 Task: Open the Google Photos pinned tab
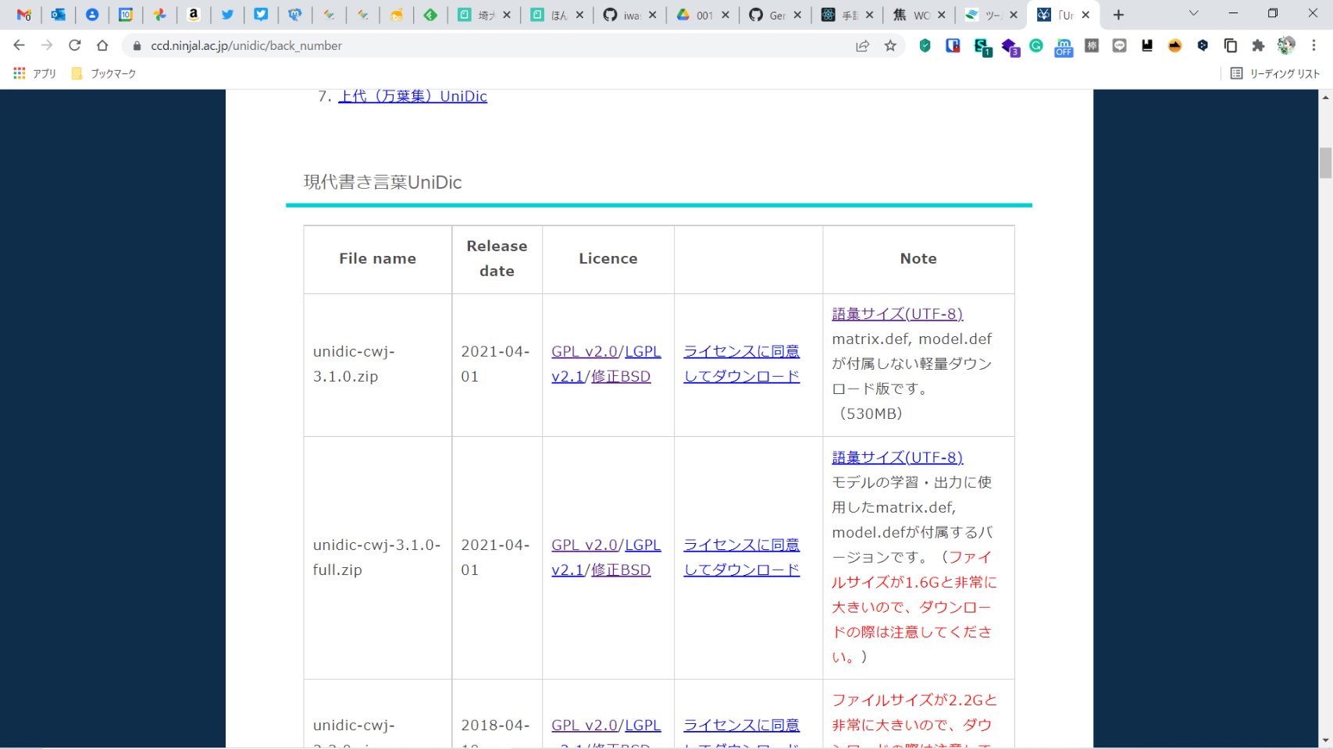click(159, 15)
